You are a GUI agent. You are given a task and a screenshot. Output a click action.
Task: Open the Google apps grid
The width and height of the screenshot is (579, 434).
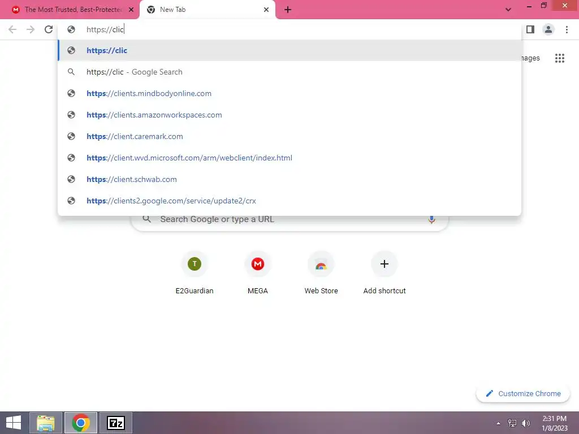tap(560, 58)
